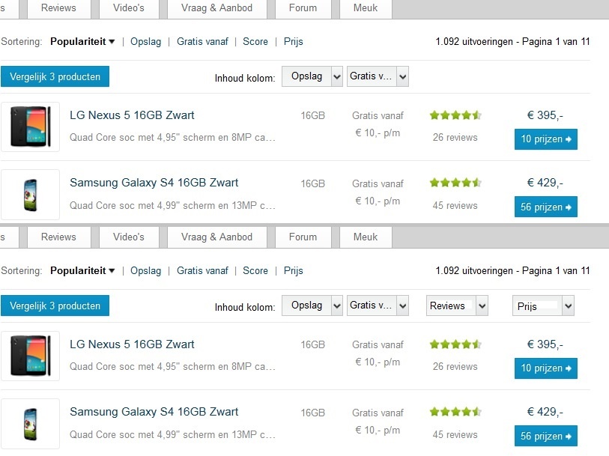Click the 10 prijzen button in lower copy
Image resolution: width=609 pixels, height=456 pixels.
545,368
